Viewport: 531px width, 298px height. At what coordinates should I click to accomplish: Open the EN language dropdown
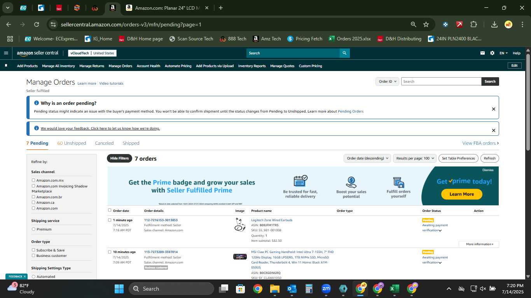503,53
